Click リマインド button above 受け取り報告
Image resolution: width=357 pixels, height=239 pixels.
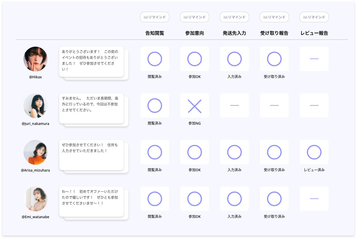[x=274, y=17]
